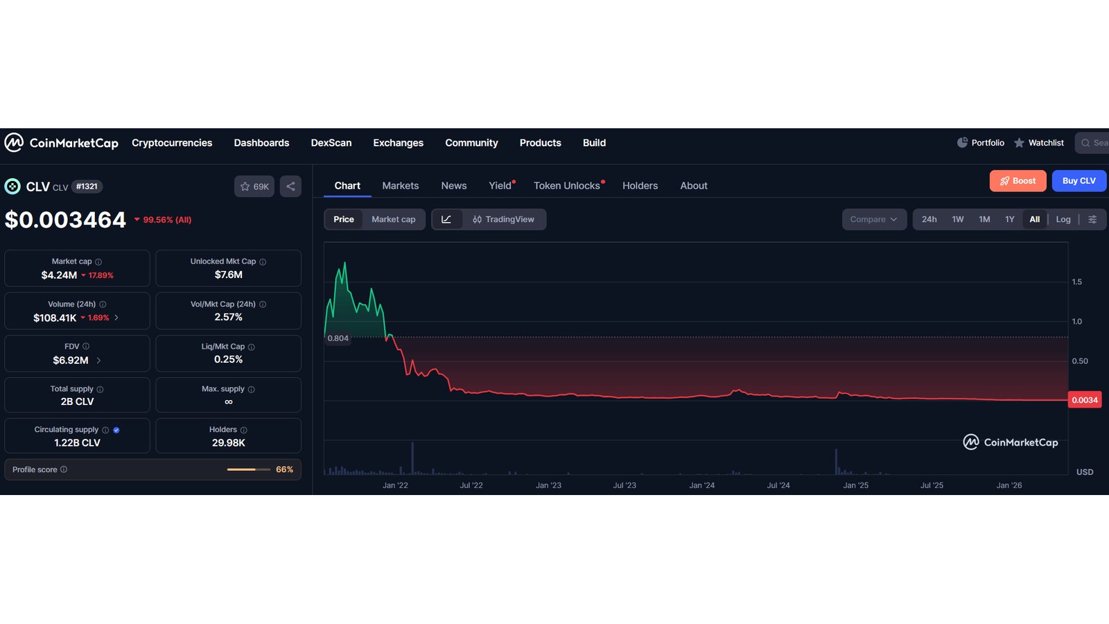1109x624 pixels.
Task: Open the Exchanges menu
Action: coord(398,143)
